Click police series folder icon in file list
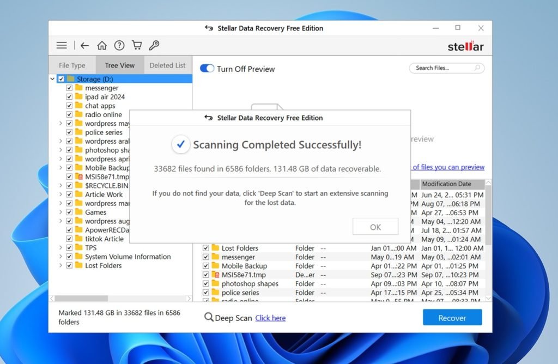Viewport: 558px width, 364px height. pos(215,292)
